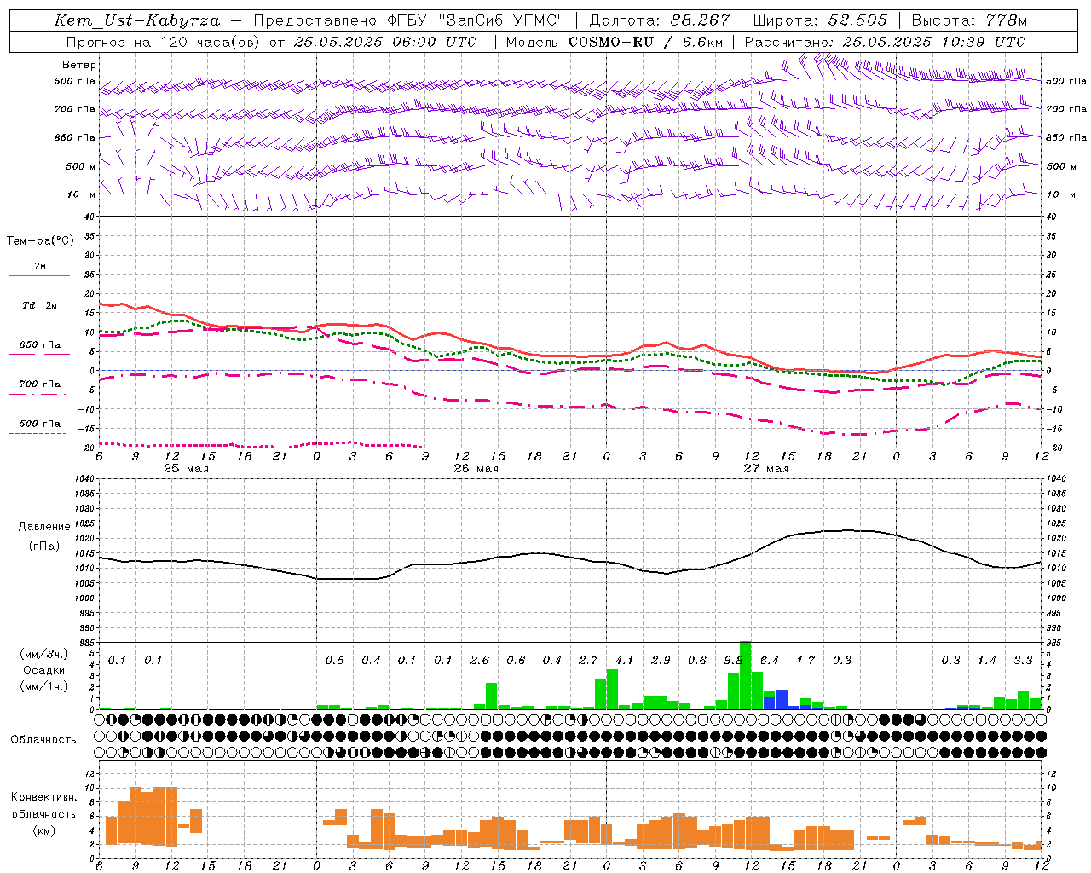Select the text Широта: 52.505
Screen dimensions: 1091x873
pos(820,20)
